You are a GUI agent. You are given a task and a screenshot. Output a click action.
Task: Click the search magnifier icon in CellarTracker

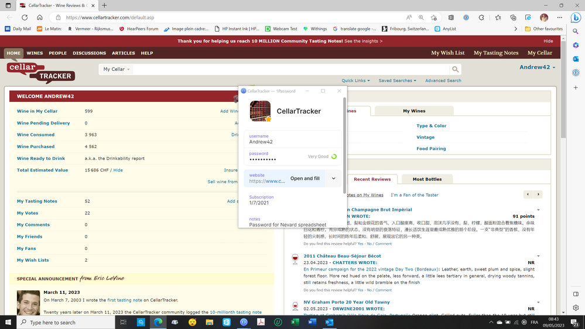click(455, 69)
